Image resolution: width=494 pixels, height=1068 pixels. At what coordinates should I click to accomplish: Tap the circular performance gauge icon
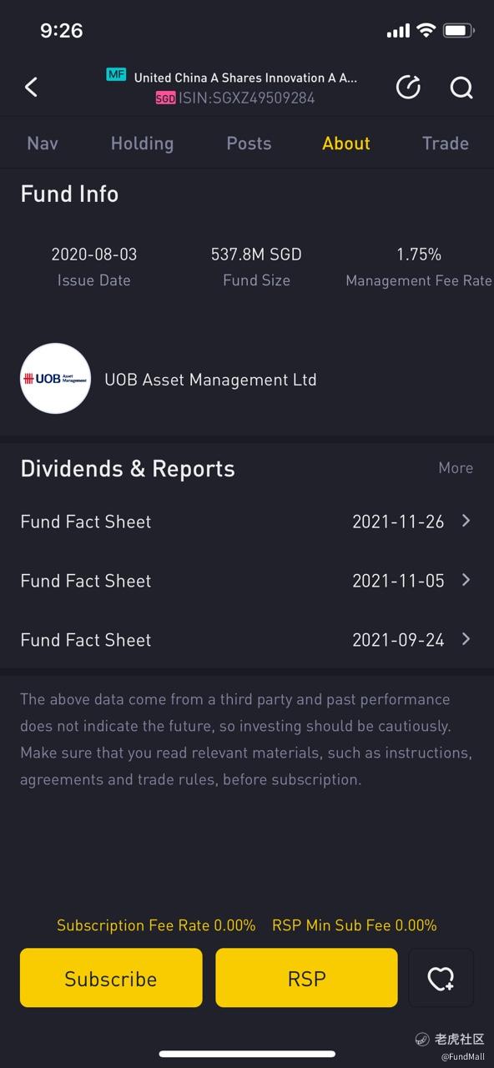(408, 87)
